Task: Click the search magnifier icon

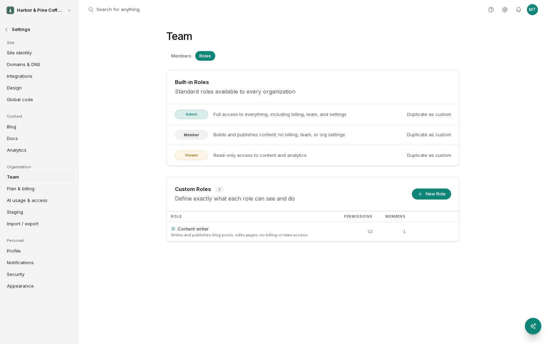Action: click(91, 10)
